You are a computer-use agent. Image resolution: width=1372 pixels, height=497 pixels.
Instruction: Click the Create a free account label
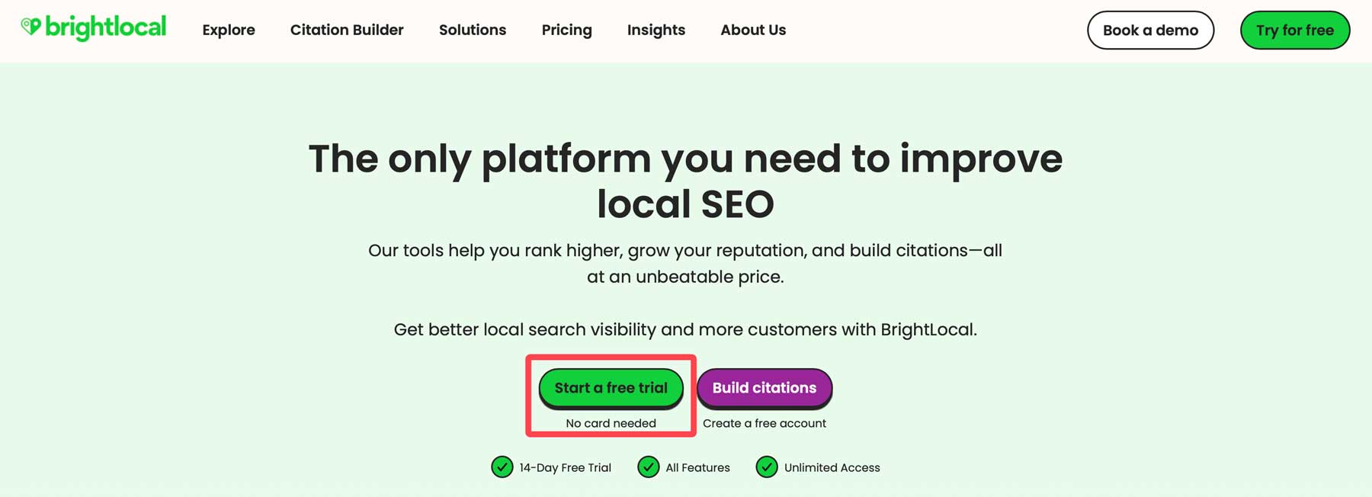[765, 423]
